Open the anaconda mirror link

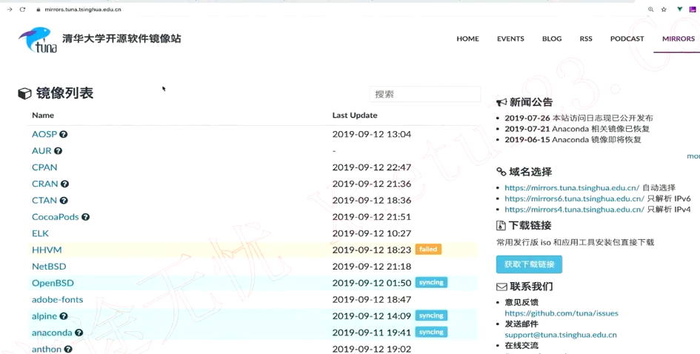52,333
